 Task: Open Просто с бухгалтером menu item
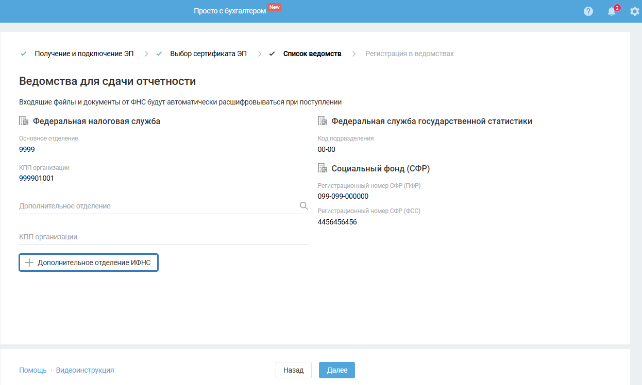[230, 11]
